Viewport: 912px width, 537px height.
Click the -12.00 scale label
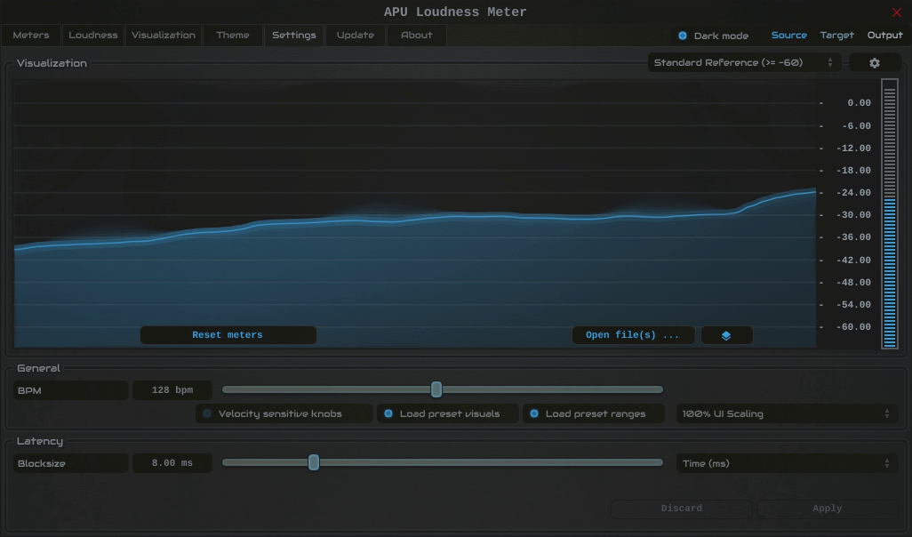(853, 148)
